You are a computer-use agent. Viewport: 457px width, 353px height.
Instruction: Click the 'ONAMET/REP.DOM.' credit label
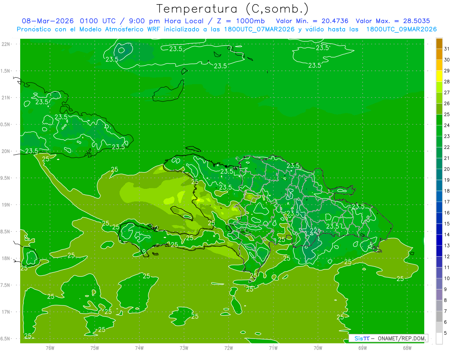click(x=401, y=338)
